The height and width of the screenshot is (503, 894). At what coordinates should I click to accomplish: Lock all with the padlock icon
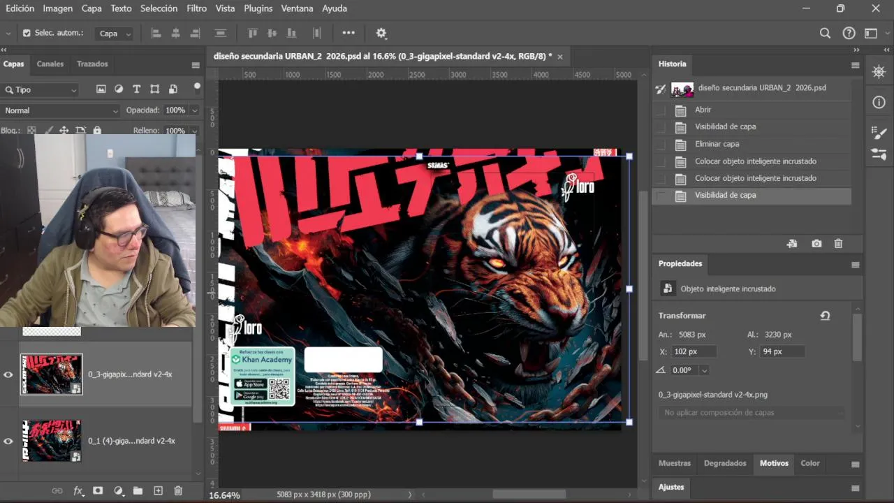click(x=97, y=130)
